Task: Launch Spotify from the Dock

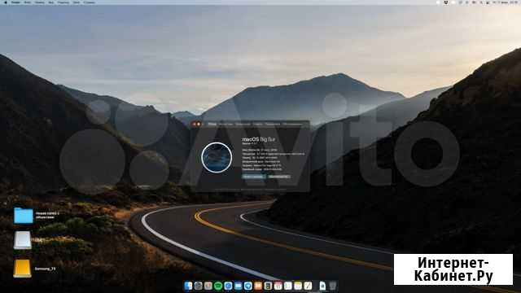Action: point(218,286)
